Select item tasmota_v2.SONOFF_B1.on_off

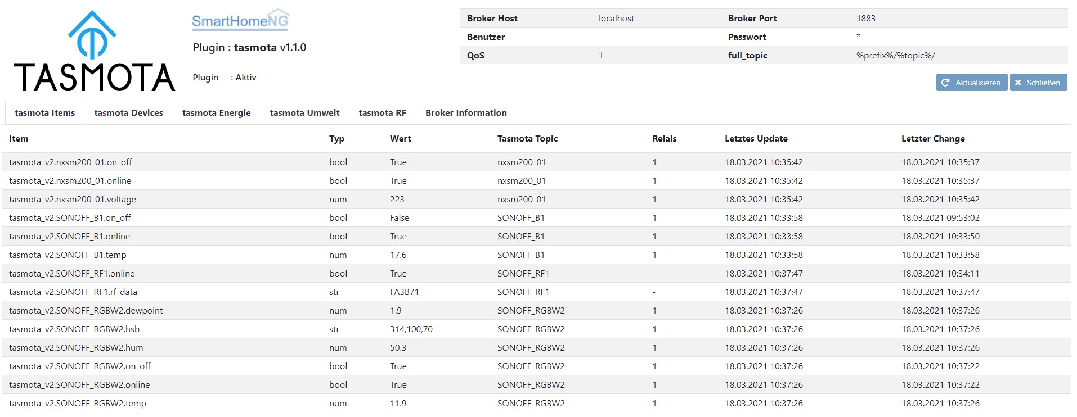70,218
